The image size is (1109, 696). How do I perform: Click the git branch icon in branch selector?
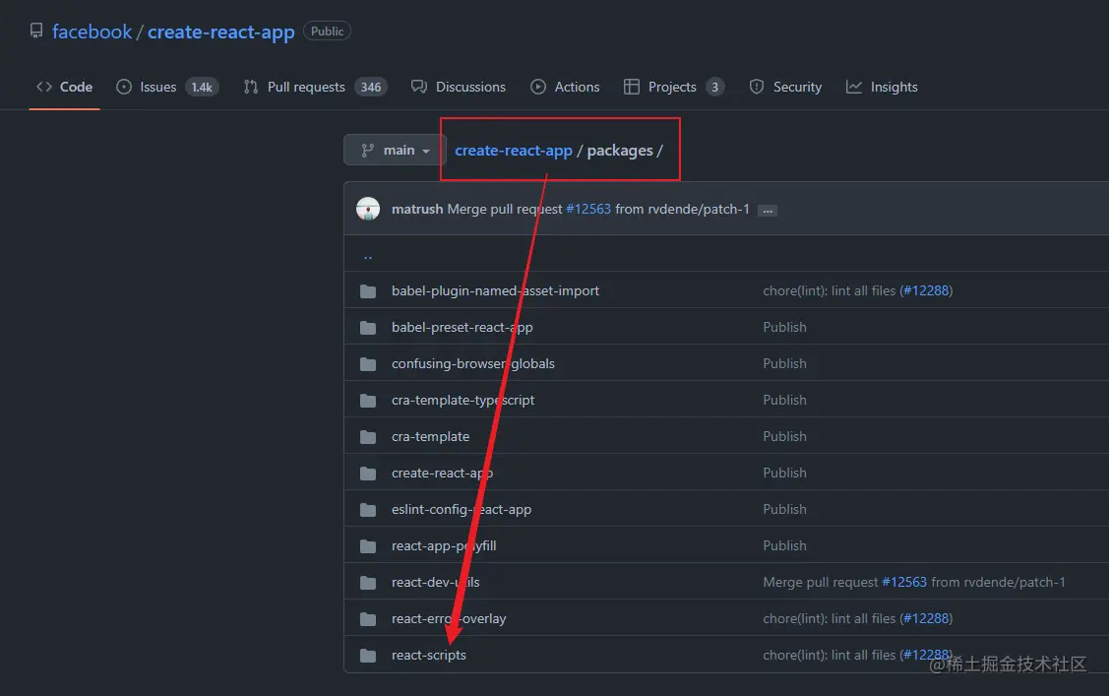point(367,150)
